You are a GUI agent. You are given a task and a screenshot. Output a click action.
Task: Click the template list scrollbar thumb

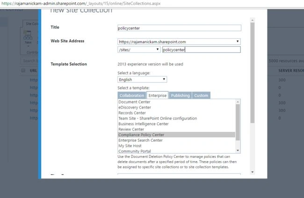coord(238,122)
